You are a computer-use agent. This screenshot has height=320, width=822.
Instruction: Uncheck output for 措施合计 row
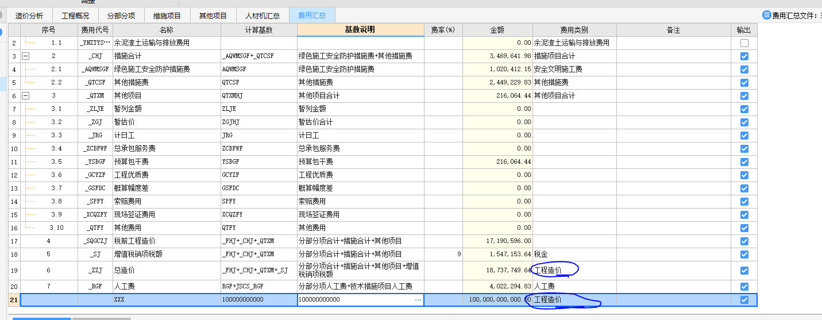tap(744, 56)
